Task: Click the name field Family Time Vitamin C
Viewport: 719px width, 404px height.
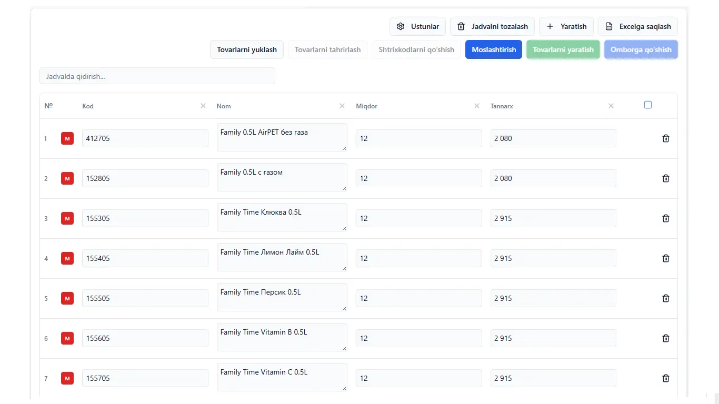Action: point(282,377)
